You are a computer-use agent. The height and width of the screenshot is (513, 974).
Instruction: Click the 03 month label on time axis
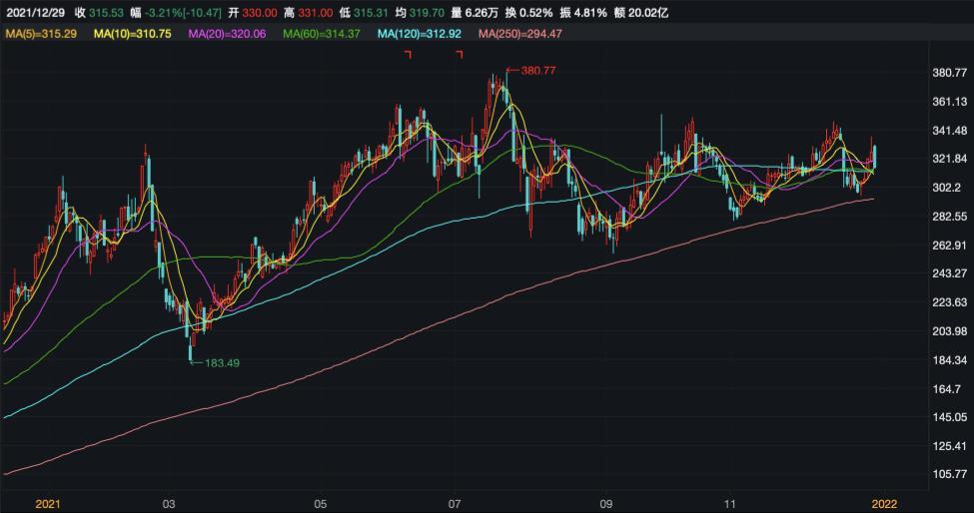(x=170, y=504)
